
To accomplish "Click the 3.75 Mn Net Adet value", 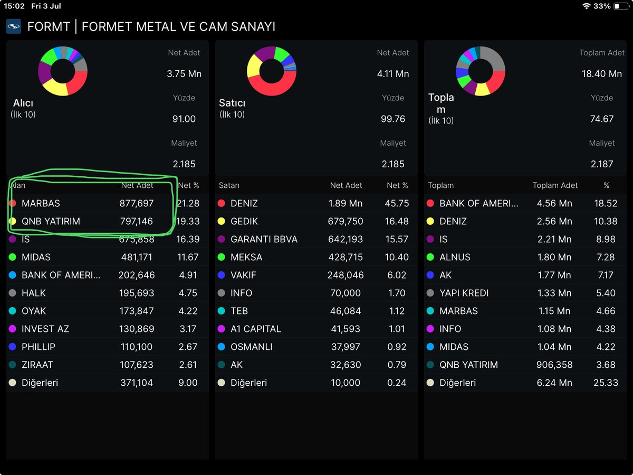I will click(x=184, y=74).
